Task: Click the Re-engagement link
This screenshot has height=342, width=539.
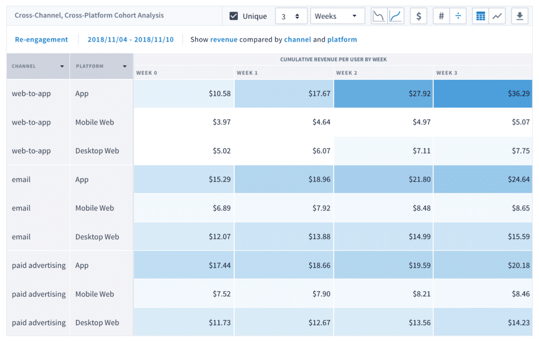Action: click(x=42, y=39)
